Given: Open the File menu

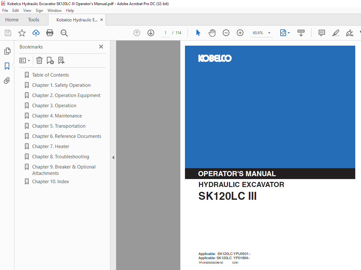Looking at the screenshot, I should pyautogui.click(x=5, y=11).
